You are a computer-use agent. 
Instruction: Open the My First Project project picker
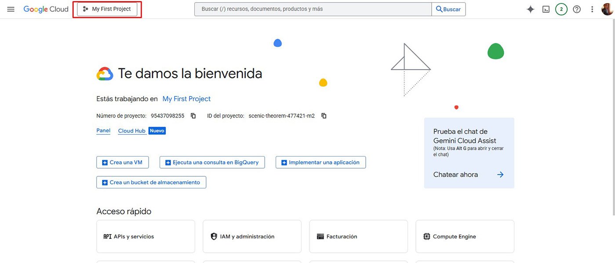[x=107, y=8]
